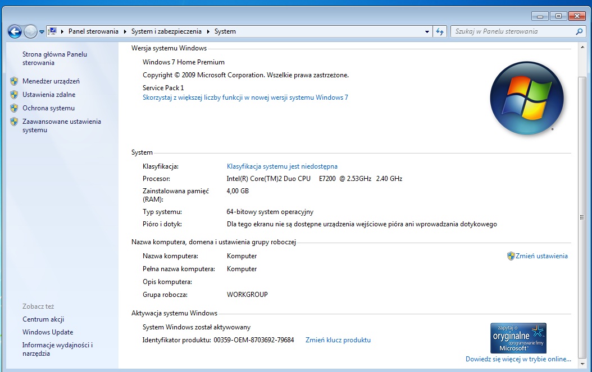
Task: Click the computer icon in the address bar
Action: (52, 31)
